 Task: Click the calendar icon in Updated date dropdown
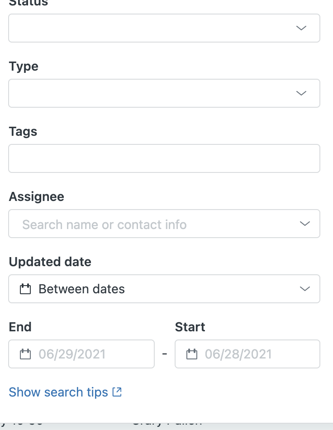(25, 289)
